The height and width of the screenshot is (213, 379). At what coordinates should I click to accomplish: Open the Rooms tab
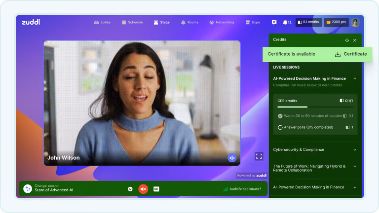pyautogui.click(x=189, y=22)
